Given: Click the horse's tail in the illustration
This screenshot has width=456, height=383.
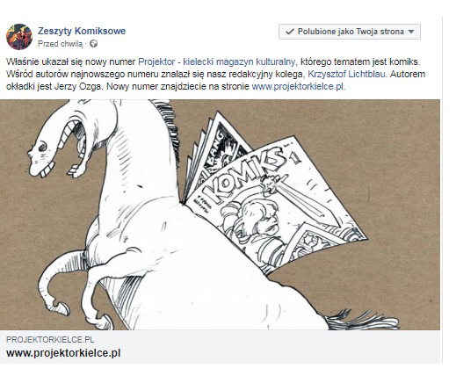Looking at the screenshot, I should [362, 321].
